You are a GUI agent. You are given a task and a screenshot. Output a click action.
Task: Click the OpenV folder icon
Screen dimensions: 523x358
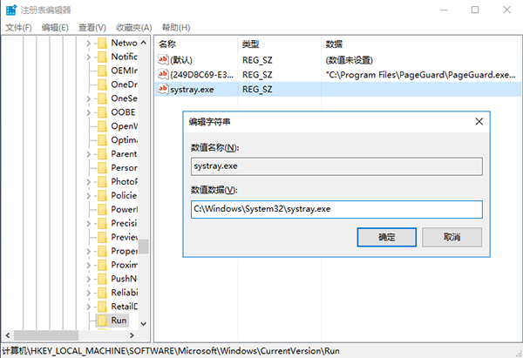[x=102, y=126]
